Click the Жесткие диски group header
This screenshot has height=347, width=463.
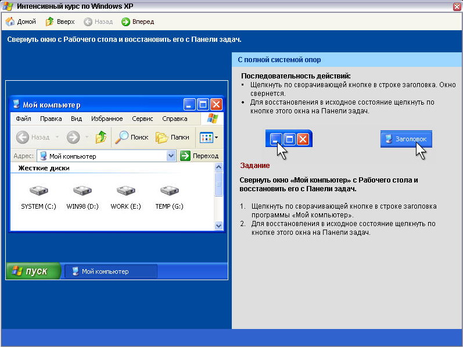(x=44, y=168)
